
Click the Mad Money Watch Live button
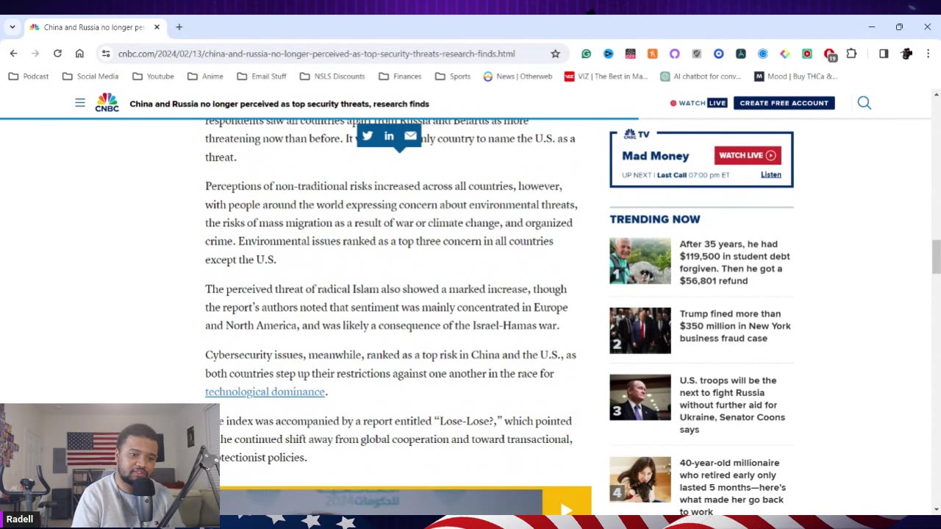click(x=748, y=155)
